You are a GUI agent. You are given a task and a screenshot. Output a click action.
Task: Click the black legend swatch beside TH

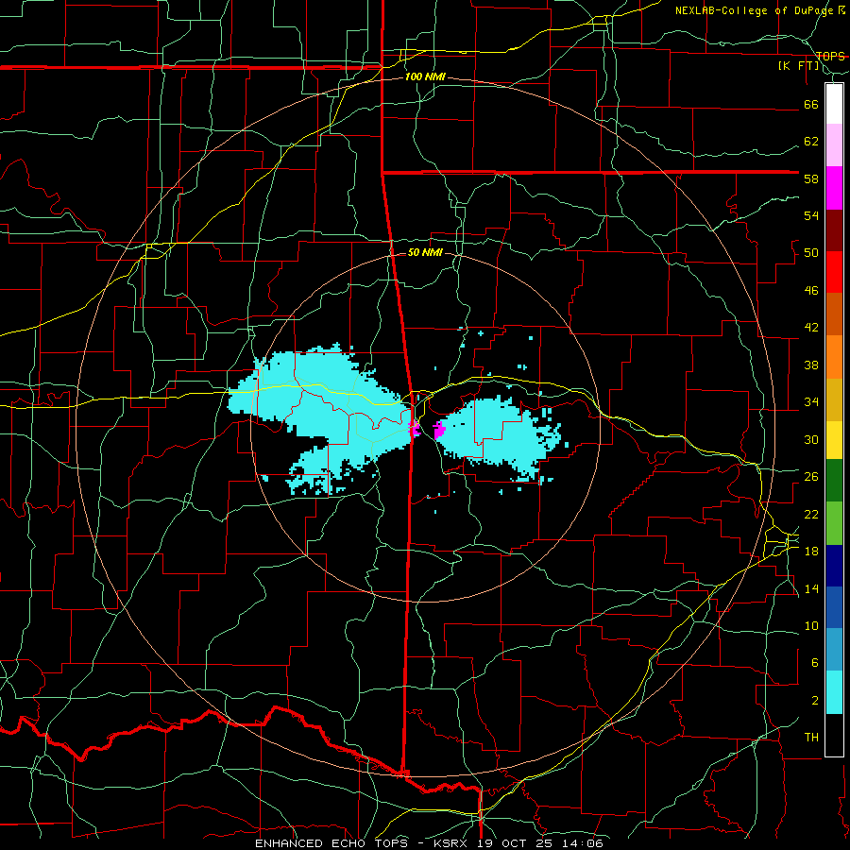coord(834,735)
